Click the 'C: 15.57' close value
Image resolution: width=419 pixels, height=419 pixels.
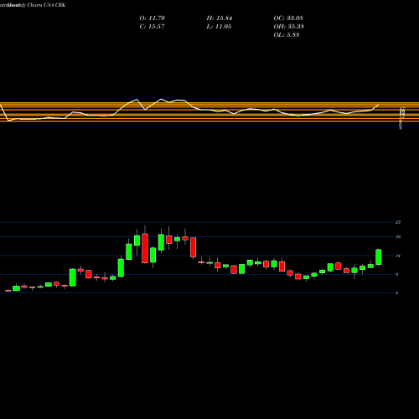(152, 27)
